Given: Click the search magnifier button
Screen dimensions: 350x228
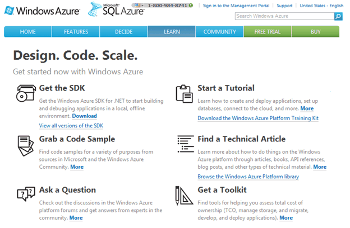Looking at the screenshot, I should point(338,16).
